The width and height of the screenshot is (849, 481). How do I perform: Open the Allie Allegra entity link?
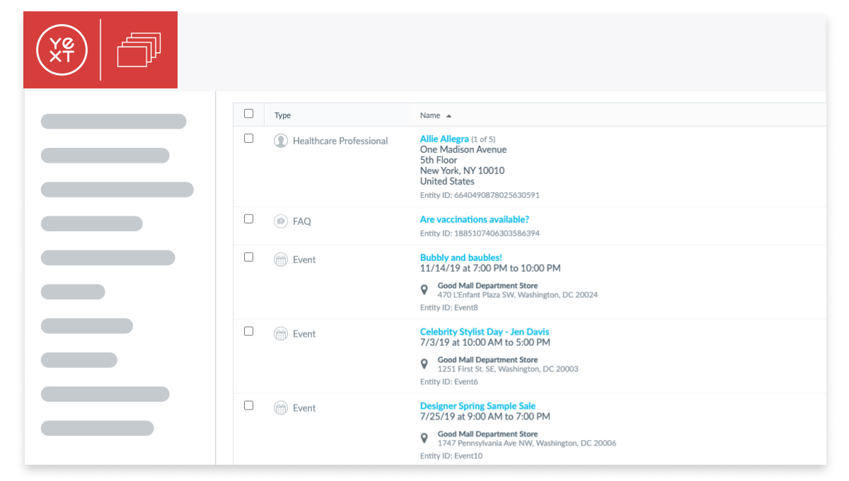[444, 139]
